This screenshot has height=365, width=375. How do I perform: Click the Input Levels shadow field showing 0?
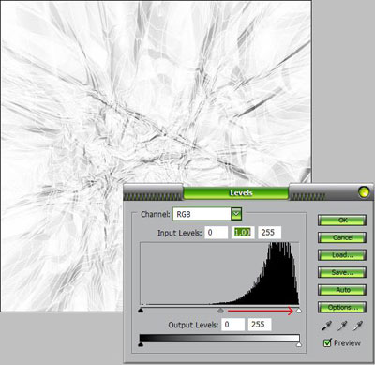(217, 233)
